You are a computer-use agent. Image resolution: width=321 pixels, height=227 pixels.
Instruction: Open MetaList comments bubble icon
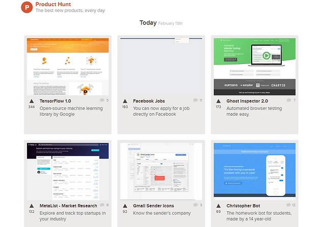pos(102,205)
